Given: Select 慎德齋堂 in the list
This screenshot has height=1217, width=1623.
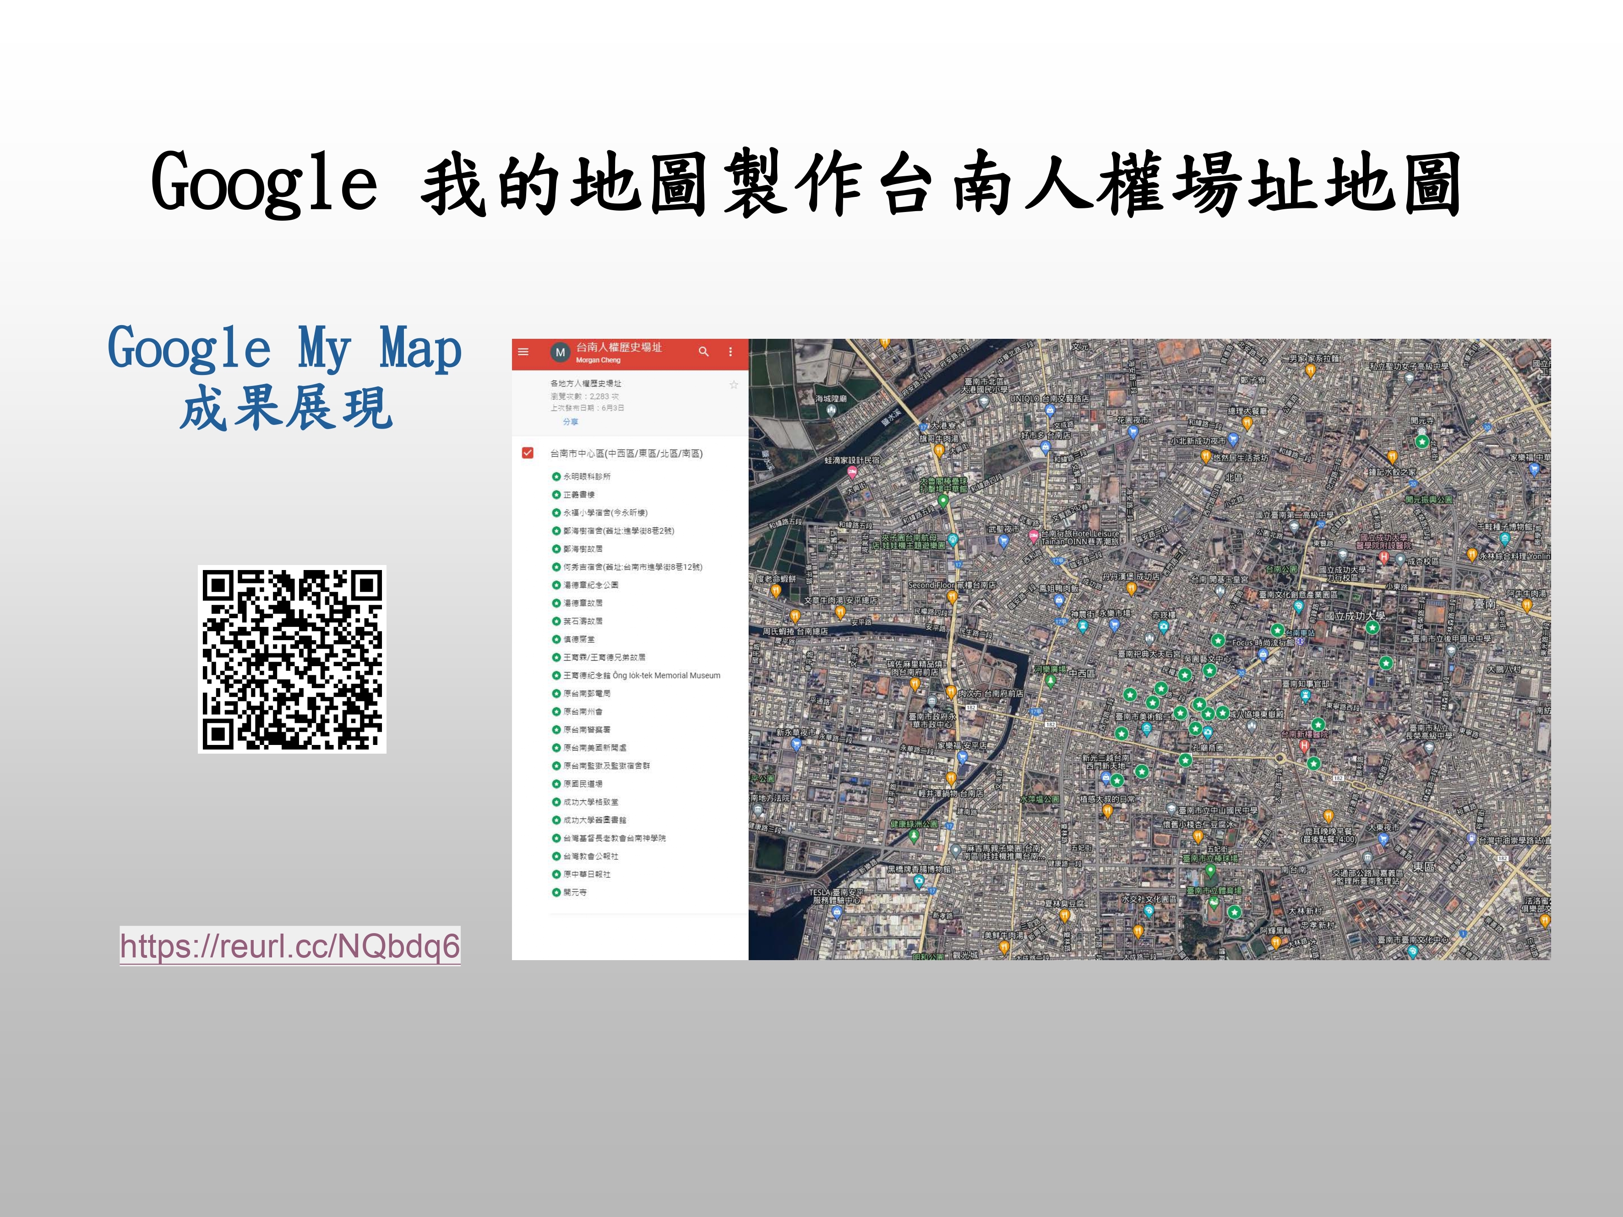Looking at the screenshot, I should [x=573, y=639].
